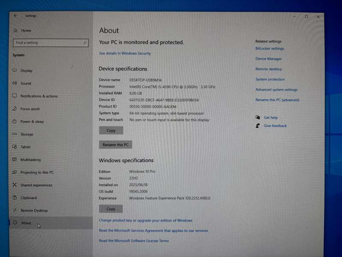
Task: Open Device Manager link
Action: (x=268, y=59)
